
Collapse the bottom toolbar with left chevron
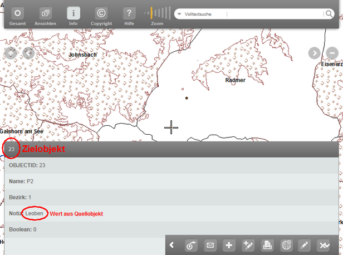coord(172,245)
